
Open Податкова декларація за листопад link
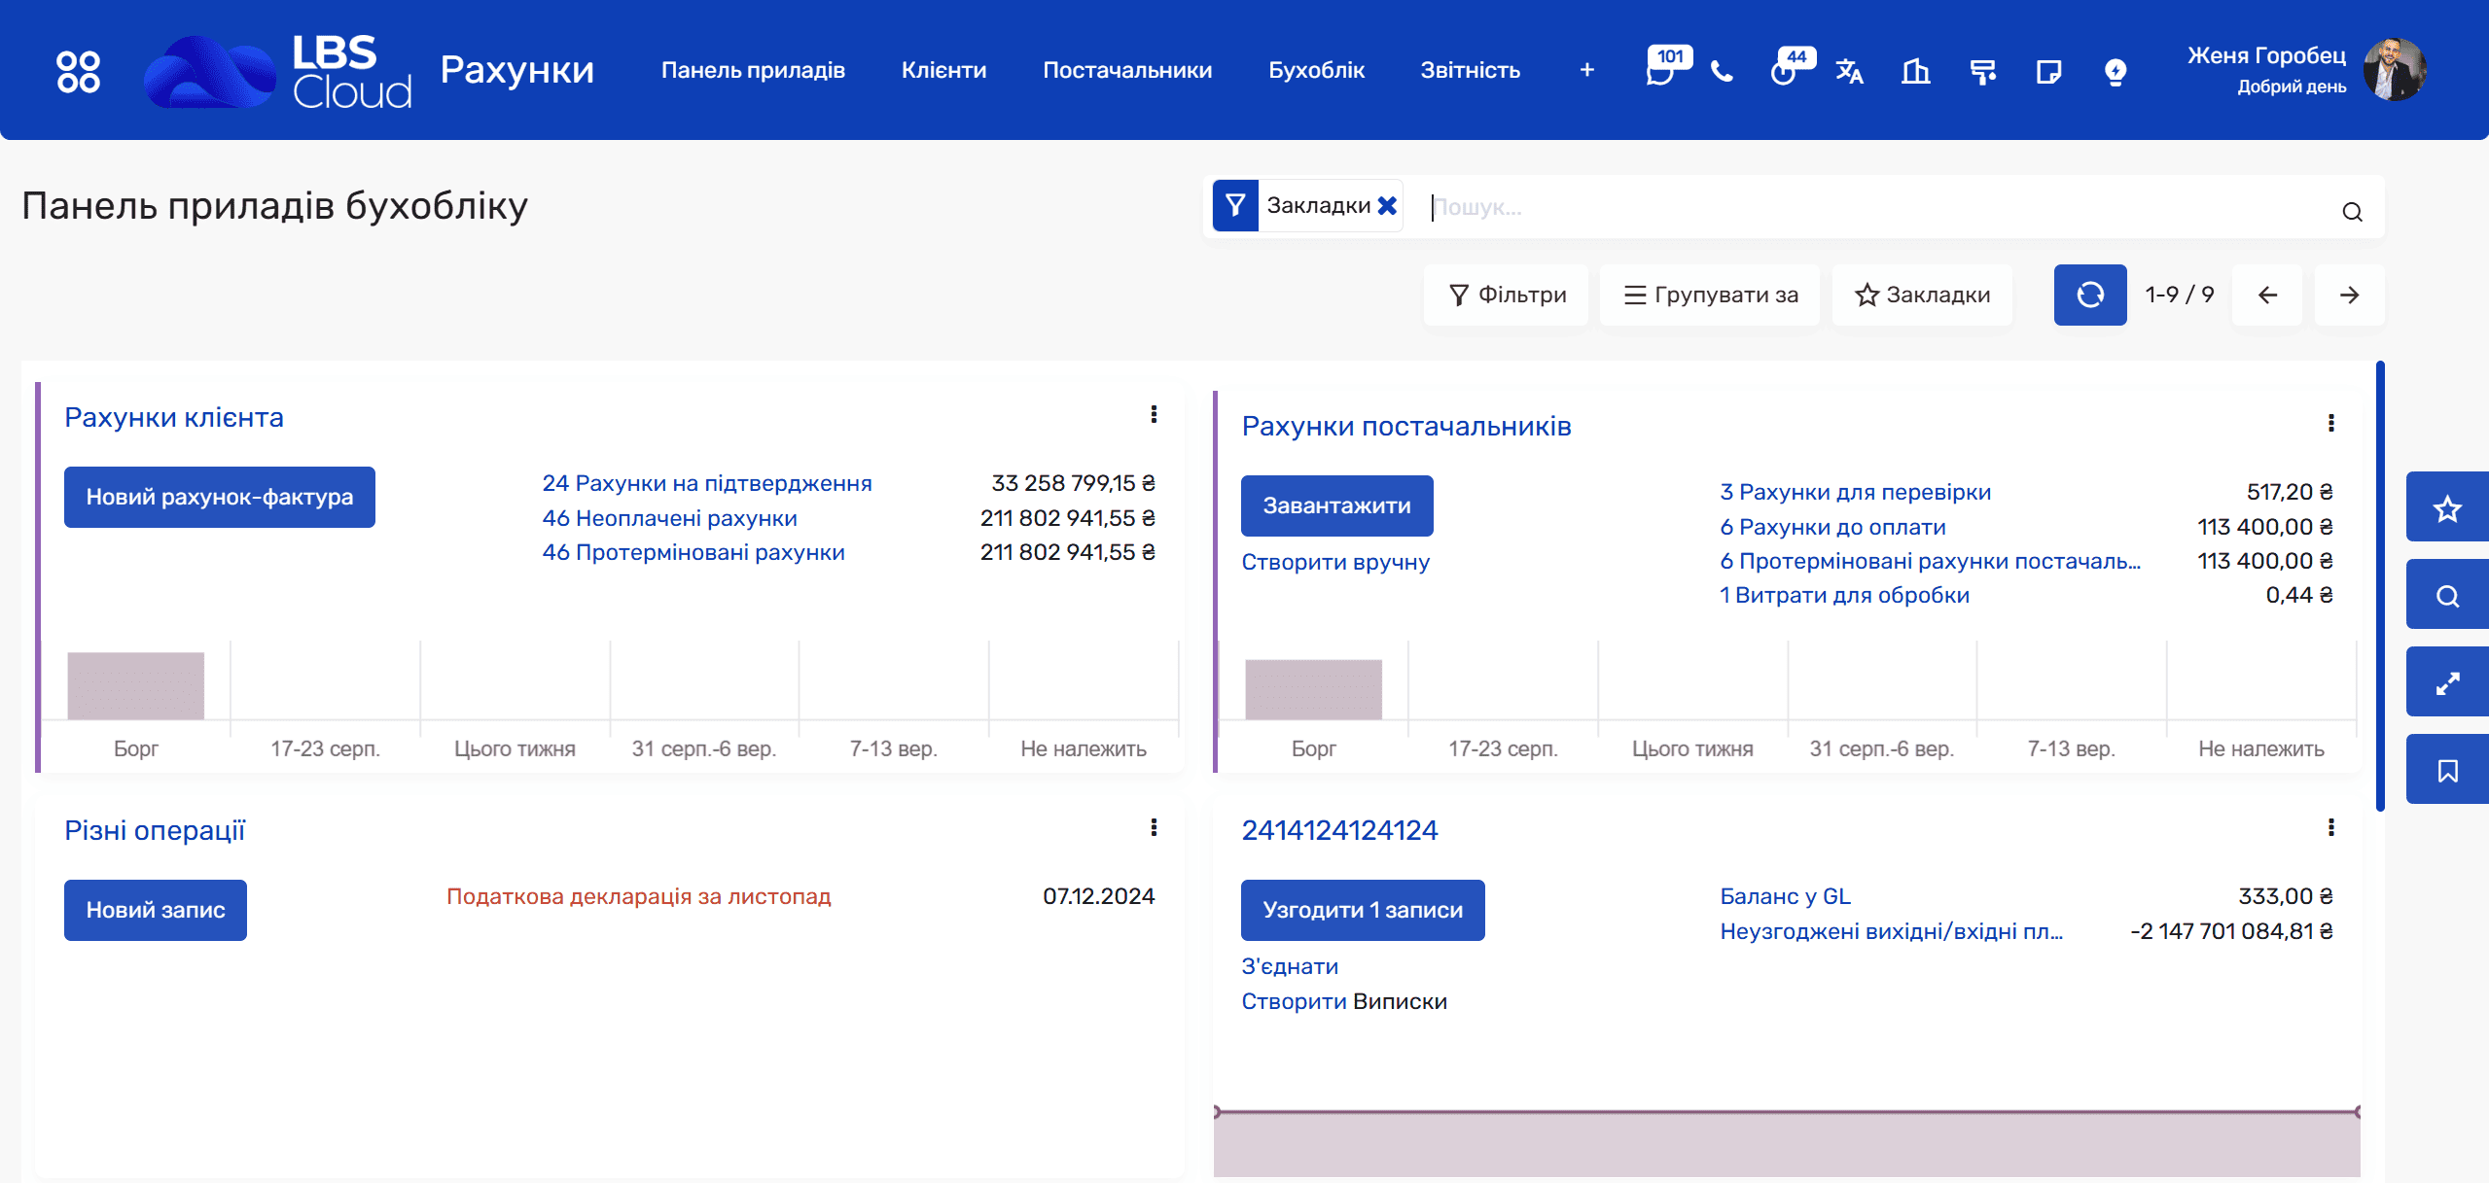[639, 896]
